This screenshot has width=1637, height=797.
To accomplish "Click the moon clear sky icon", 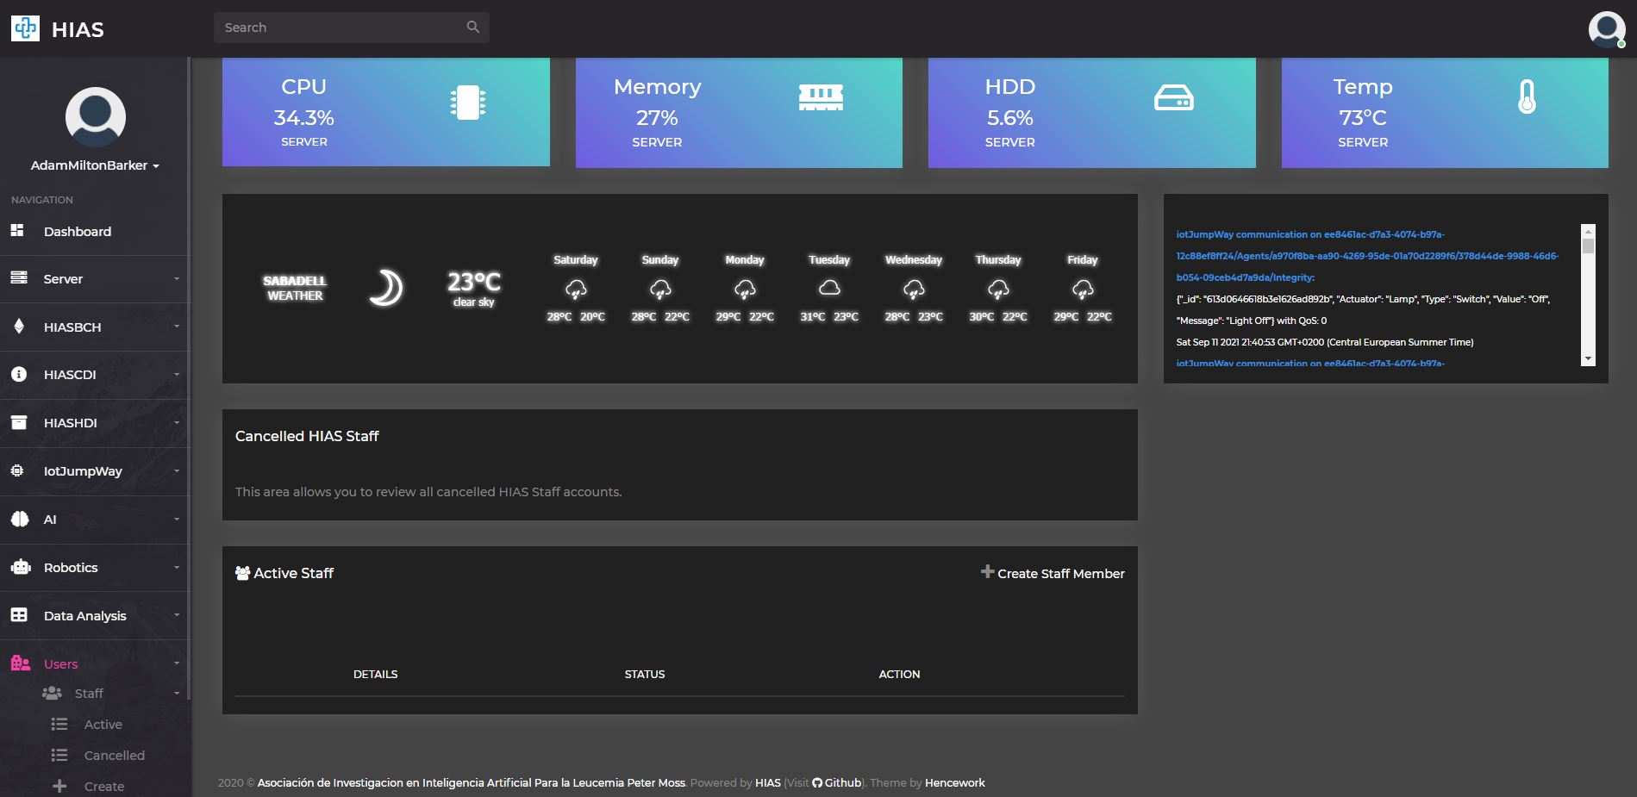I will (386, 288).
